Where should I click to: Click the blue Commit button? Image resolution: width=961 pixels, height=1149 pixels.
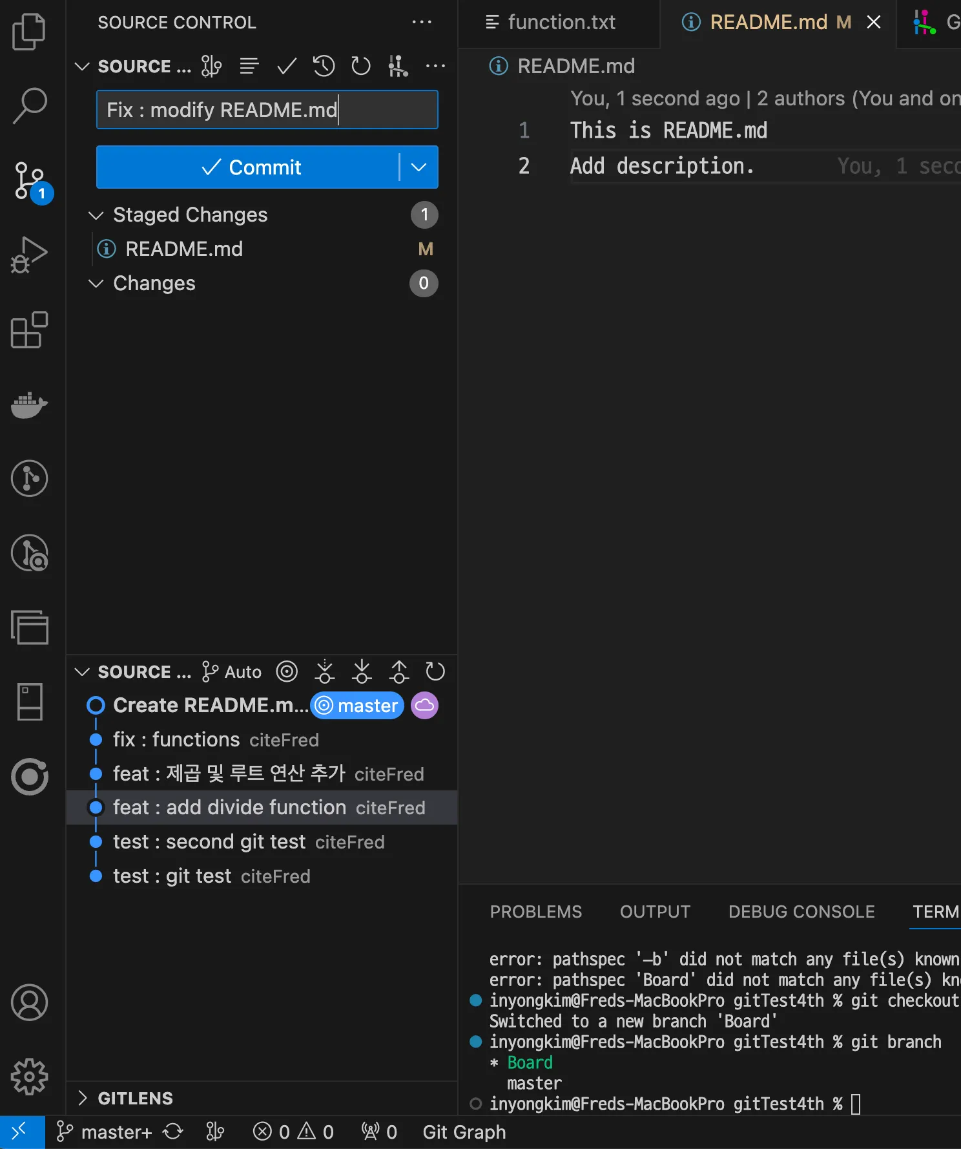tap(248, 167)
